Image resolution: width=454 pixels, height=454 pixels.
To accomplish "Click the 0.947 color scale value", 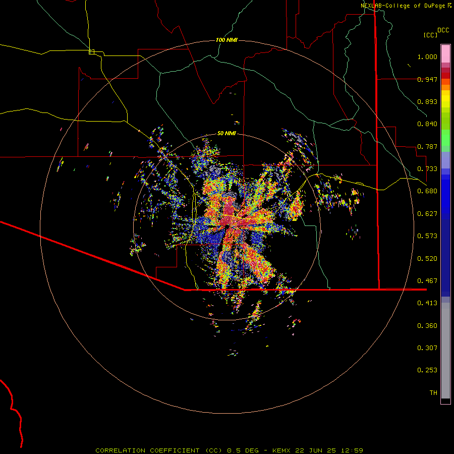I will pyautogui.click(x=427, y=79).
